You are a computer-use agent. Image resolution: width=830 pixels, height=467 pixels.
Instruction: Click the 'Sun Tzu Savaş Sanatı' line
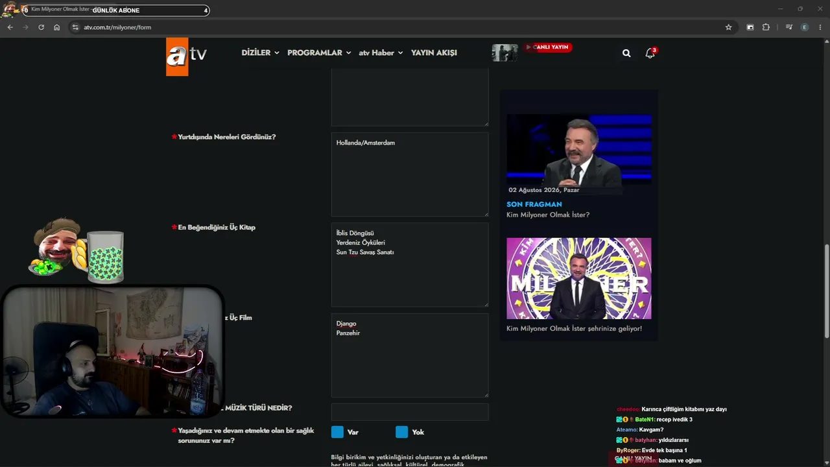tap(365, 252)
